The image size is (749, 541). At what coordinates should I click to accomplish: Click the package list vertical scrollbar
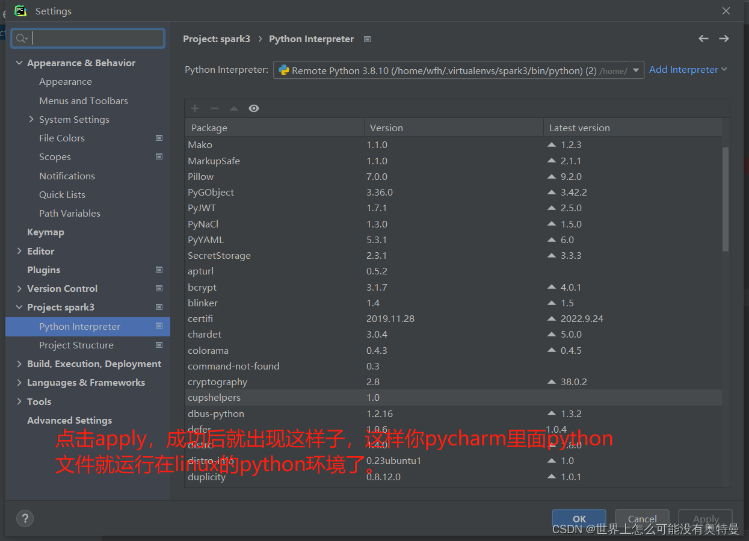(726, 199)
